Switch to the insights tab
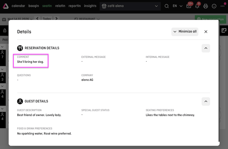Viewport: 228px width, 149px height. (90, 6)
